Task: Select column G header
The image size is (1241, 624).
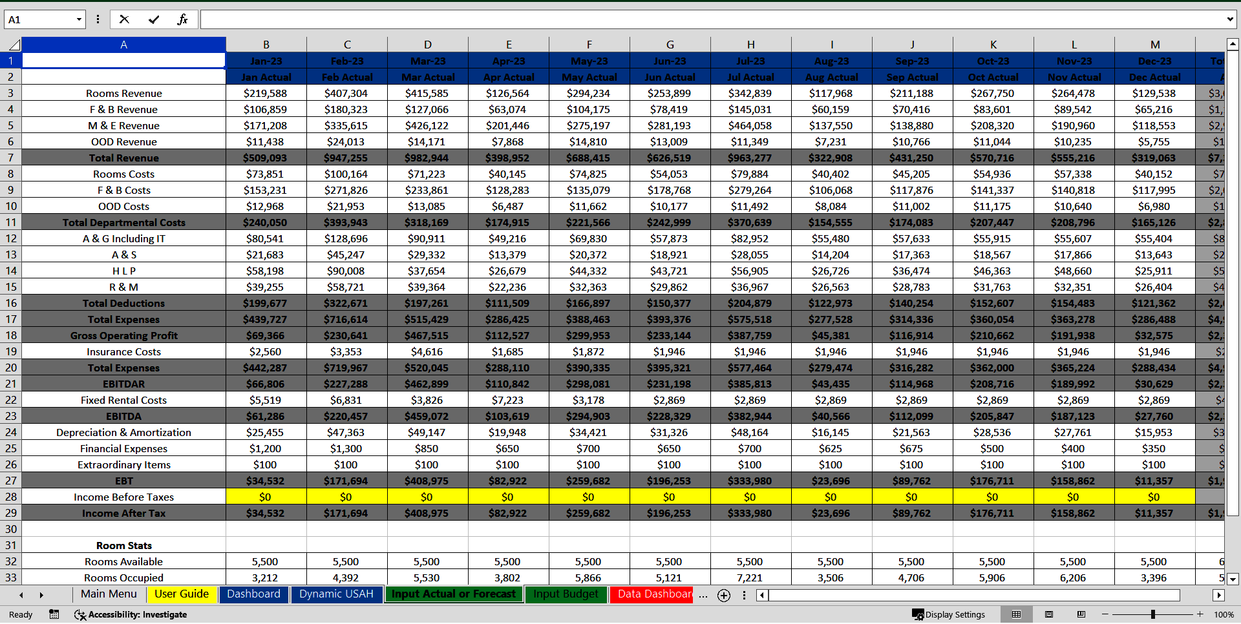Action: 670,45
